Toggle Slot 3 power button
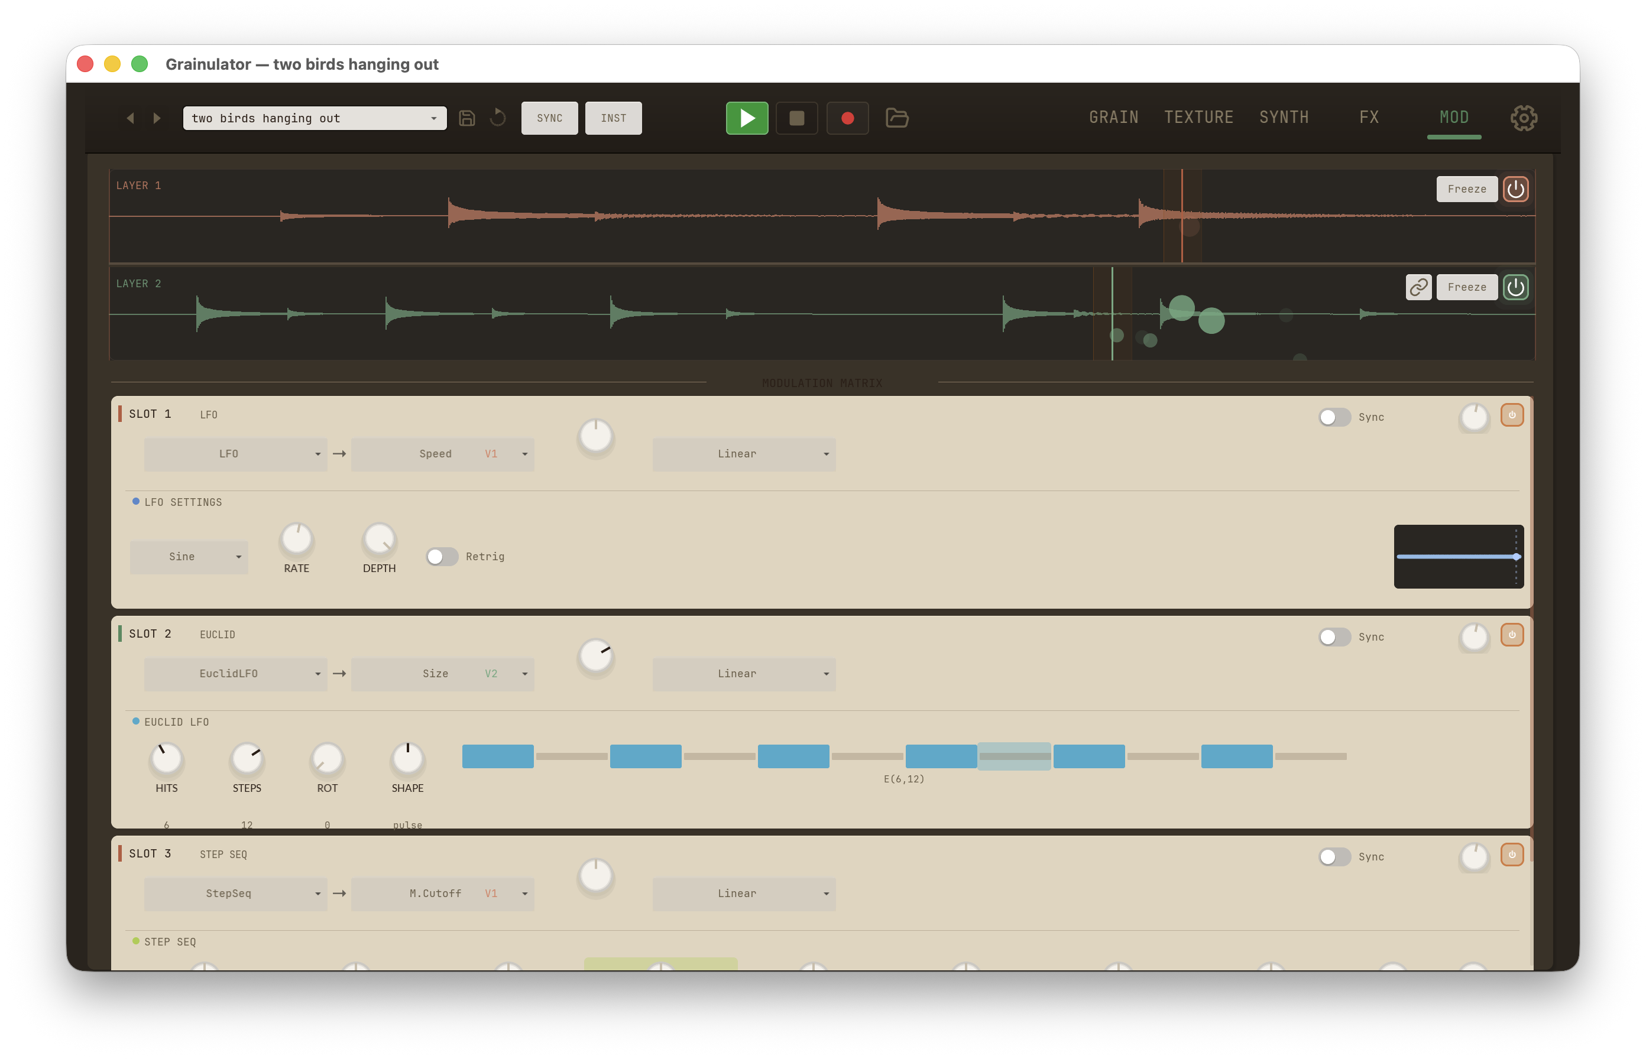 1511,855
